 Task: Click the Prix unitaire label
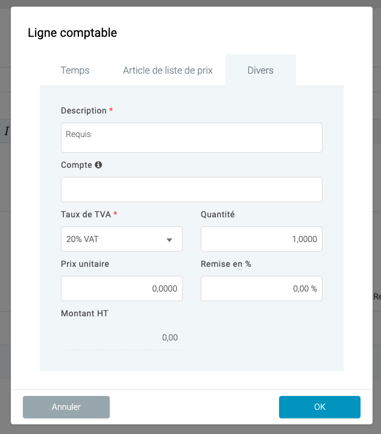tap(85, 264)
